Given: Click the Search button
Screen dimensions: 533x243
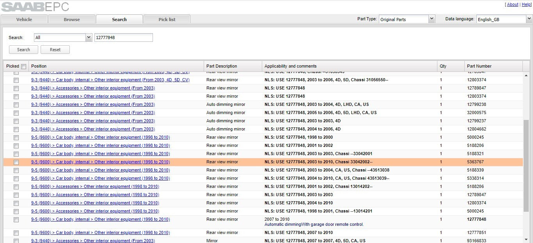Looking at the screenshot, I should [x=23, y=50].
